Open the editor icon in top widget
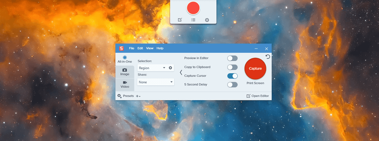Image resolution: width=379 pixels, height=141 pixels. [180, 20]
